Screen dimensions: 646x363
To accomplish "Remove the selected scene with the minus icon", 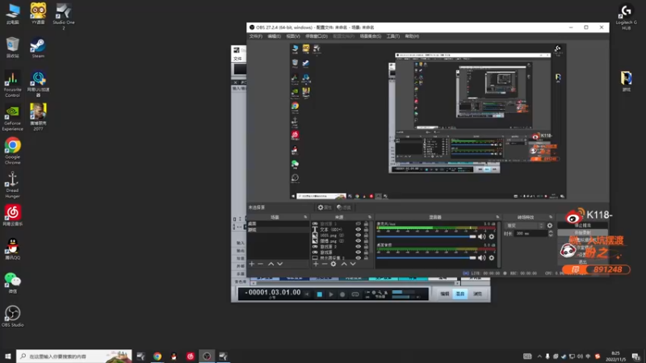I will click(x=260, y=264).
